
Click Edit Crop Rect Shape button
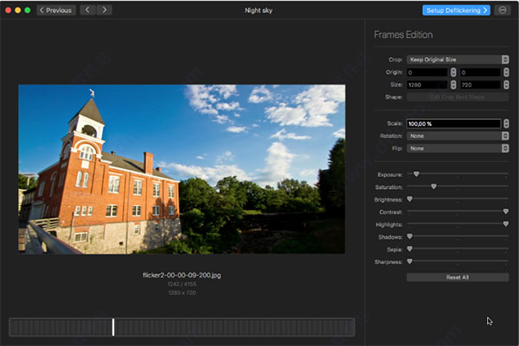point(458,97)
